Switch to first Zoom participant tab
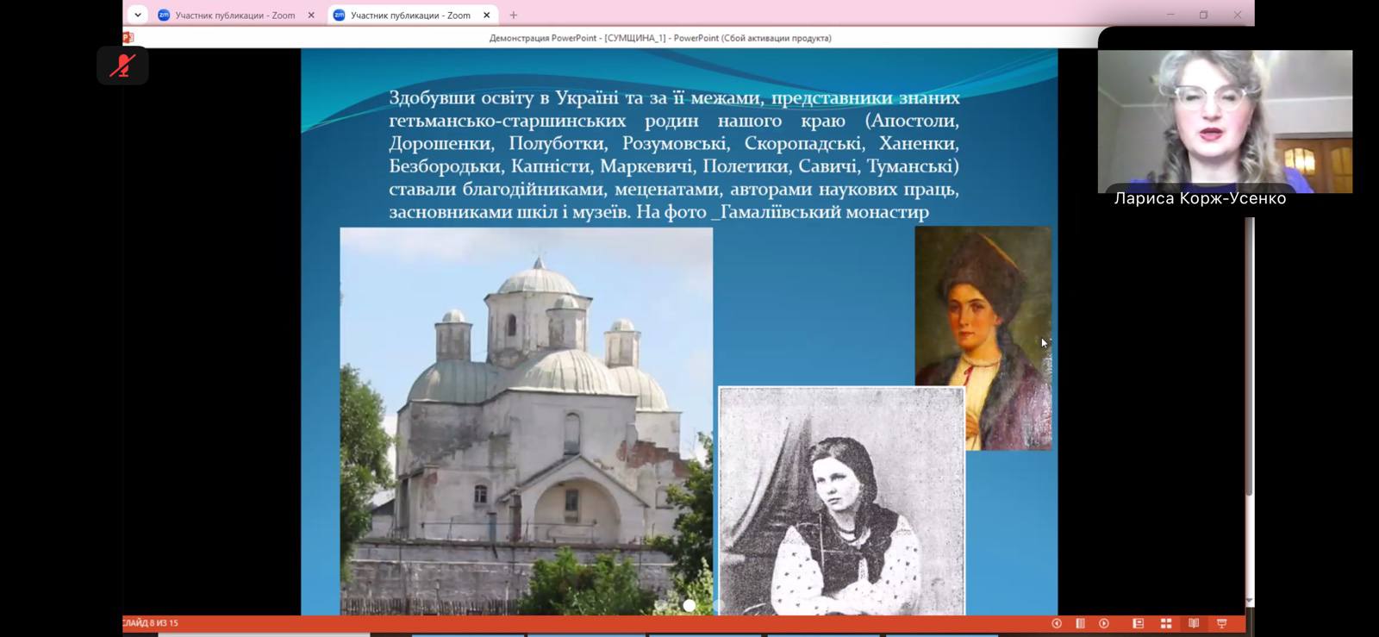Image resolution: width=1379 pixels, height=637 pixels. point(234,16)
